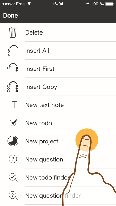Select the New todo label

point(38,123)
